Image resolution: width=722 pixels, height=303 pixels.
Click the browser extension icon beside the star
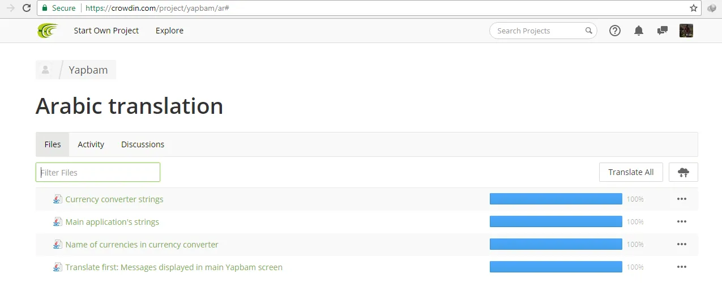pos(712,8)
